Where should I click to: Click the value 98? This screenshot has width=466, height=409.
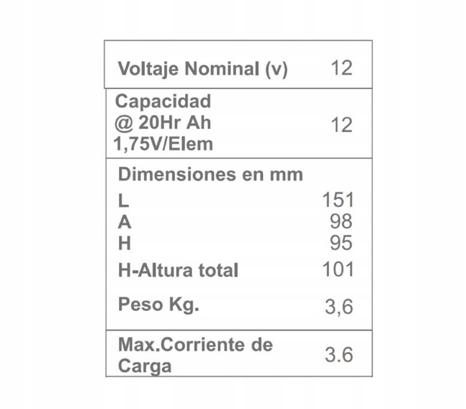341,222
